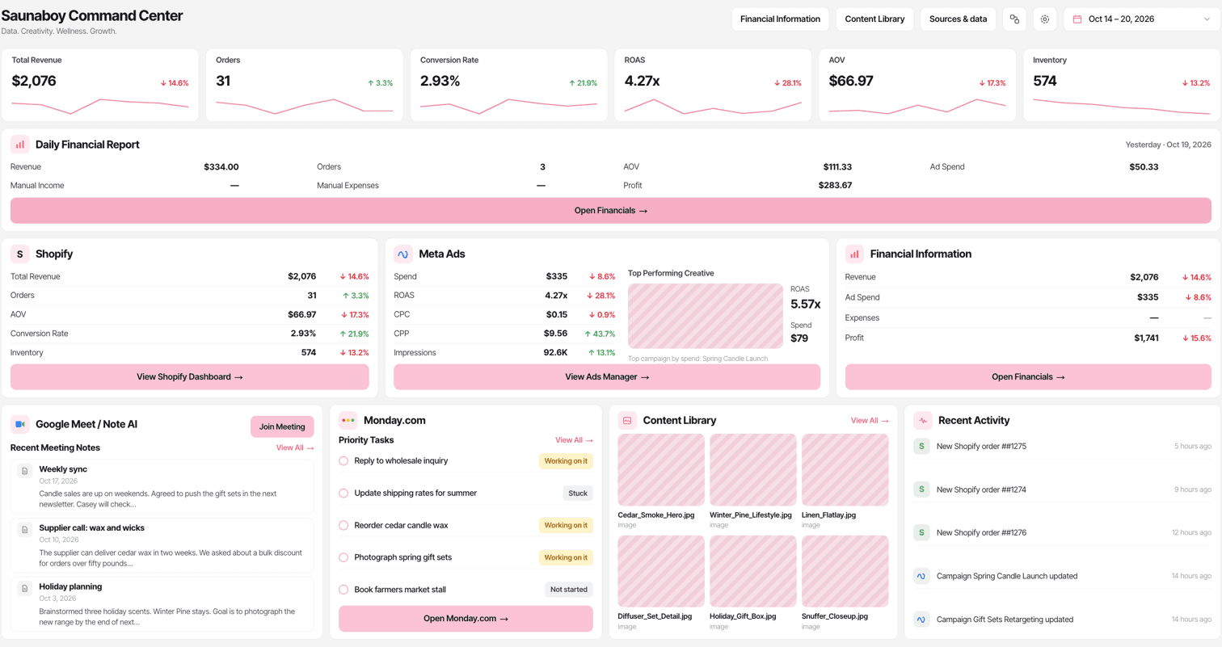
Task: Go to Content Library from the header
Action: pyautogui.click(x=875, y=19)
